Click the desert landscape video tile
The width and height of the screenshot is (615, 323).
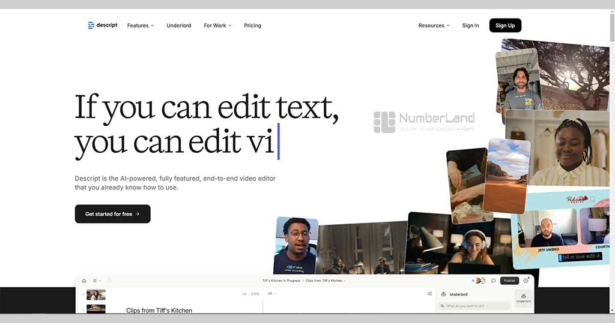pyautogui.click(x=507, y=176)
